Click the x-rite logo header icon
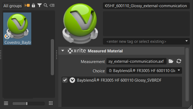Screen dimensions: 193x109 point(77,51)
